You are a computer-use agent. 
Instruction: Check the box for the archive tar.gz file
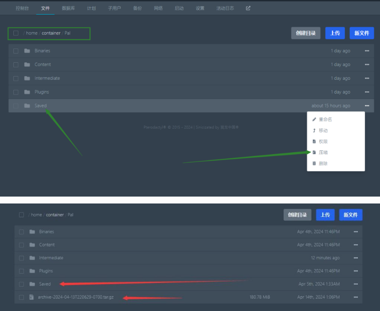coord(22,297)
